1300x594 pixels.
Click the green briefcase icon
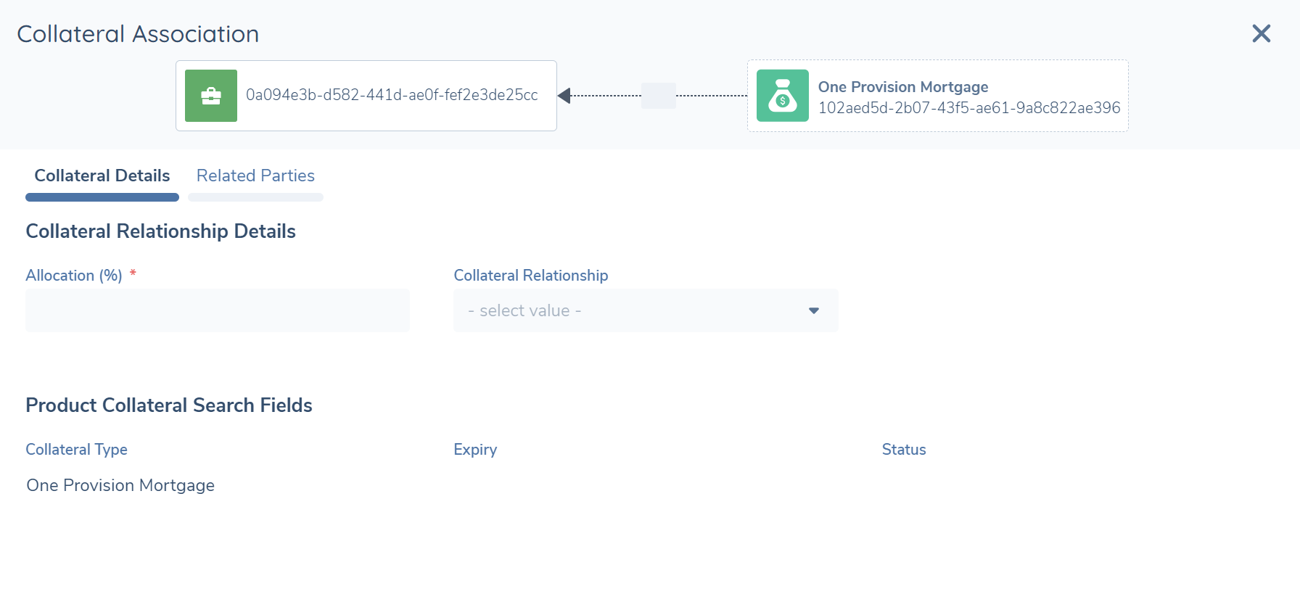(x=211, y=96)
